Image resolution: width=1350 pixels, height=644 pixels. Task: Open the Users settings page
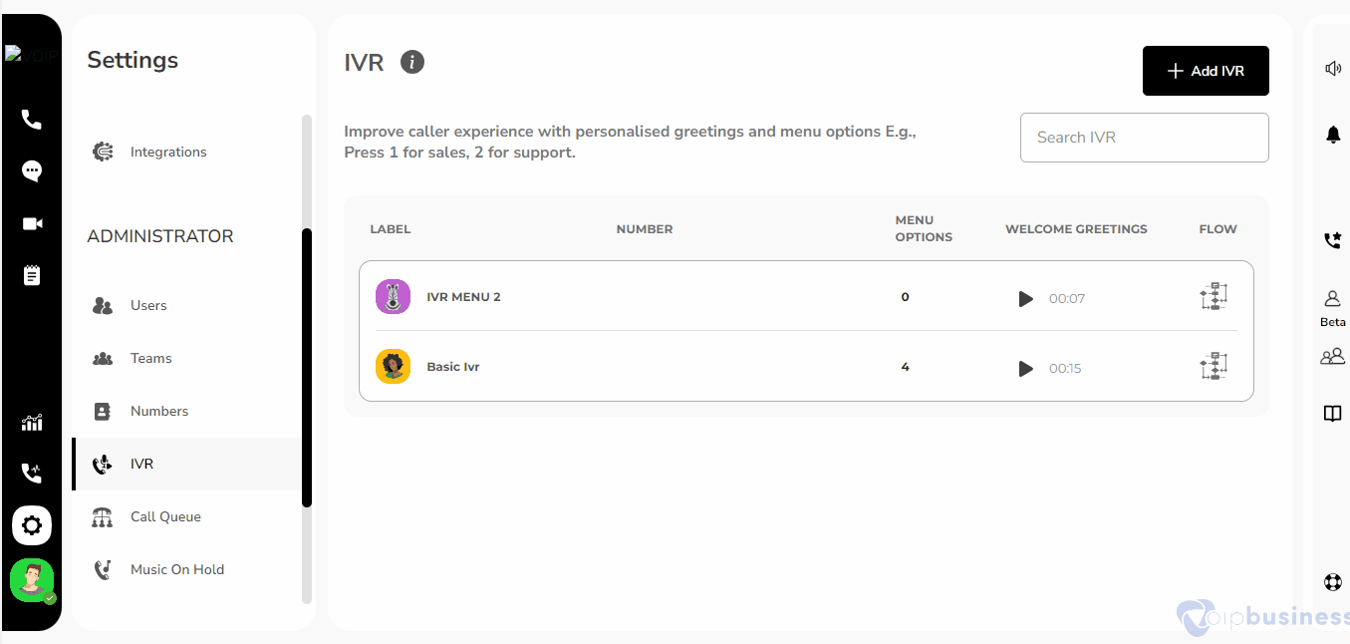pyautogui.click(x=148, y=305)
